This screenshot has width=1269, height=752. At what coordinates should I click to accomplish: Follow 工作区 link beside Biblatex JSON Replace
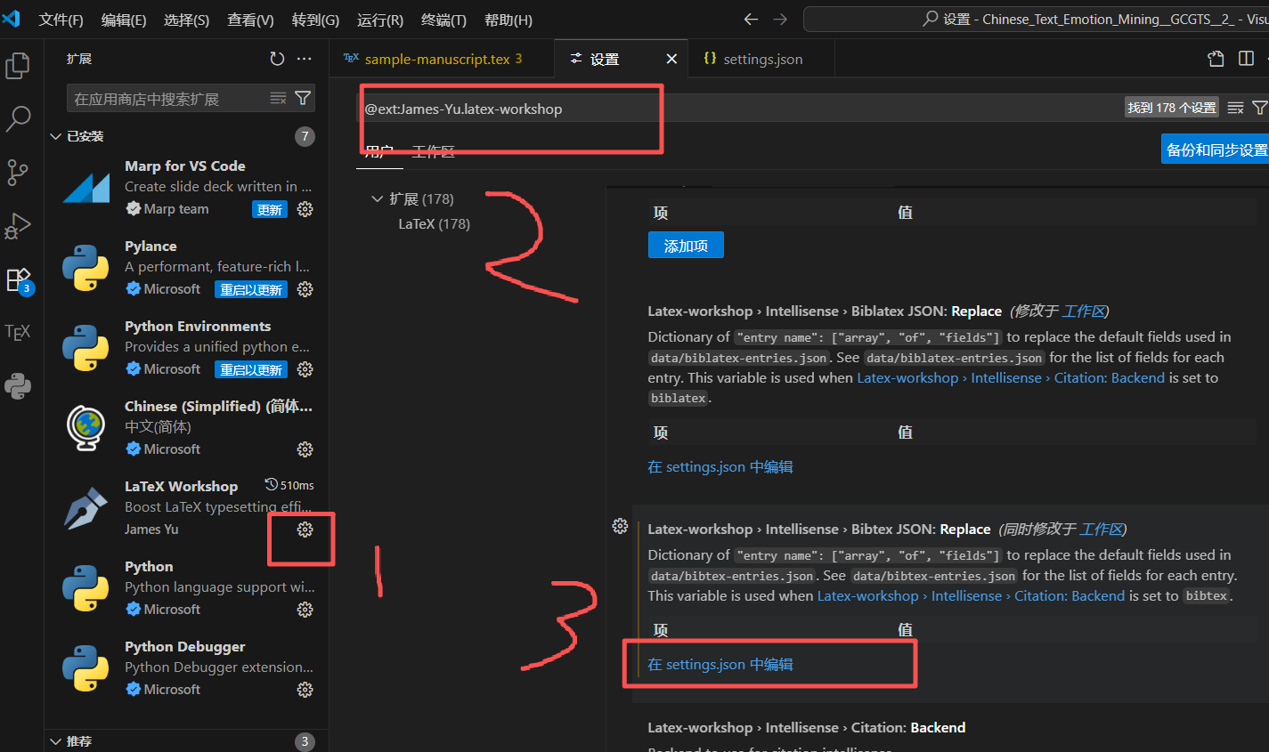1083,311
